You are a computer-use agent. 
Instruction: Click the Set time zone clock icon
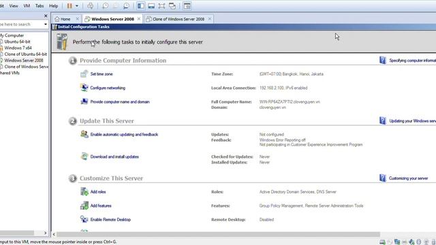(x=84, y=74)
